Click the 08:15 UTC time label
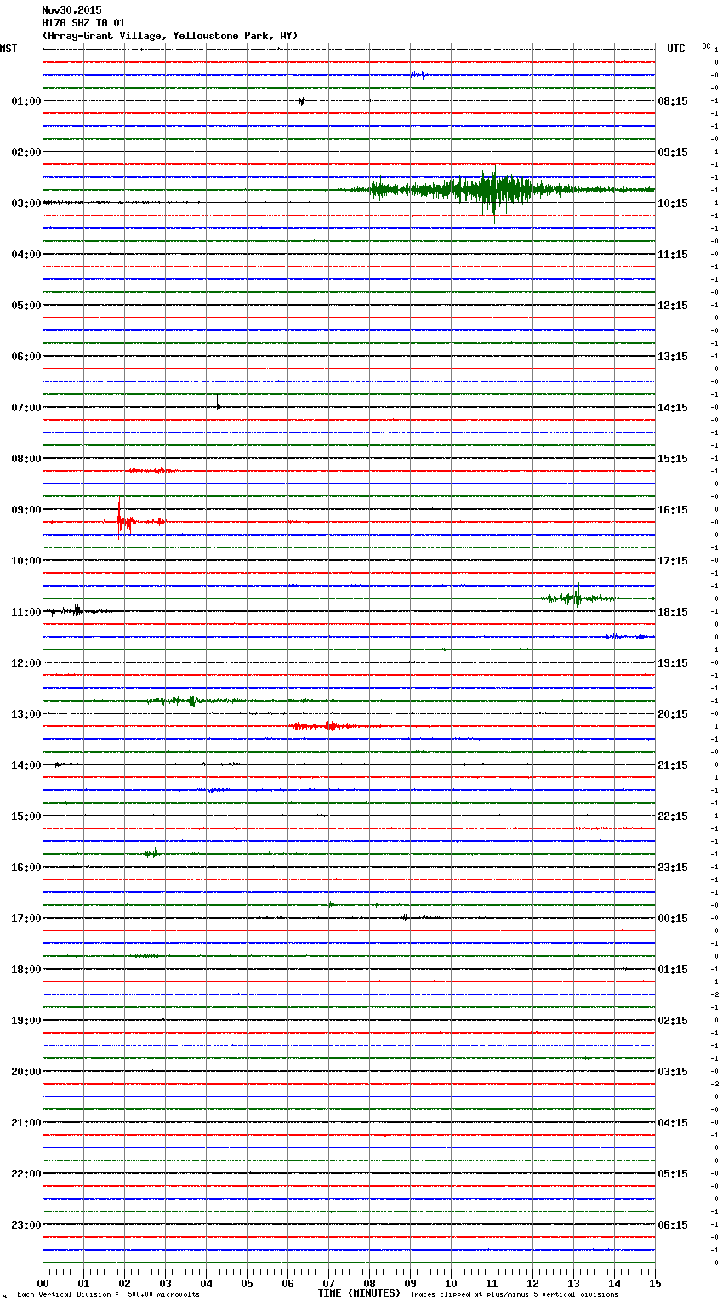Viewport: 723px width, 1306px height. (673, 101)
